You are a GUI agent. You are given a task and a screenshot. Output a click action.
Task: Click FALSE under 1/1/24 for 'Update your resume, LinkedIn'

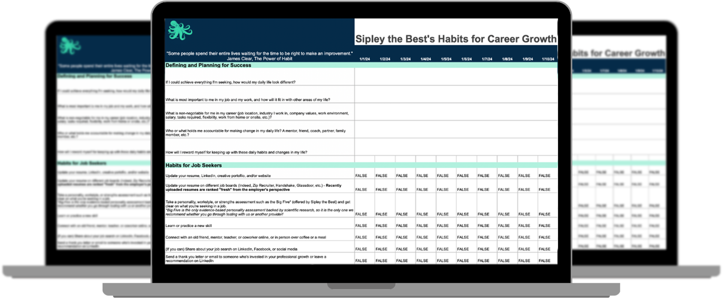[361, 176]
